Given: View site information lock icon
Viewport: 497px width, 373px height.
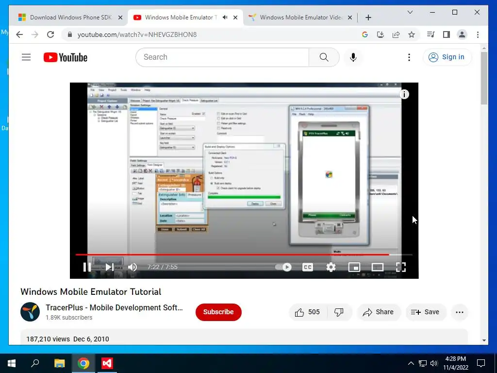Looking at the screenshot, I should (70, 34).
